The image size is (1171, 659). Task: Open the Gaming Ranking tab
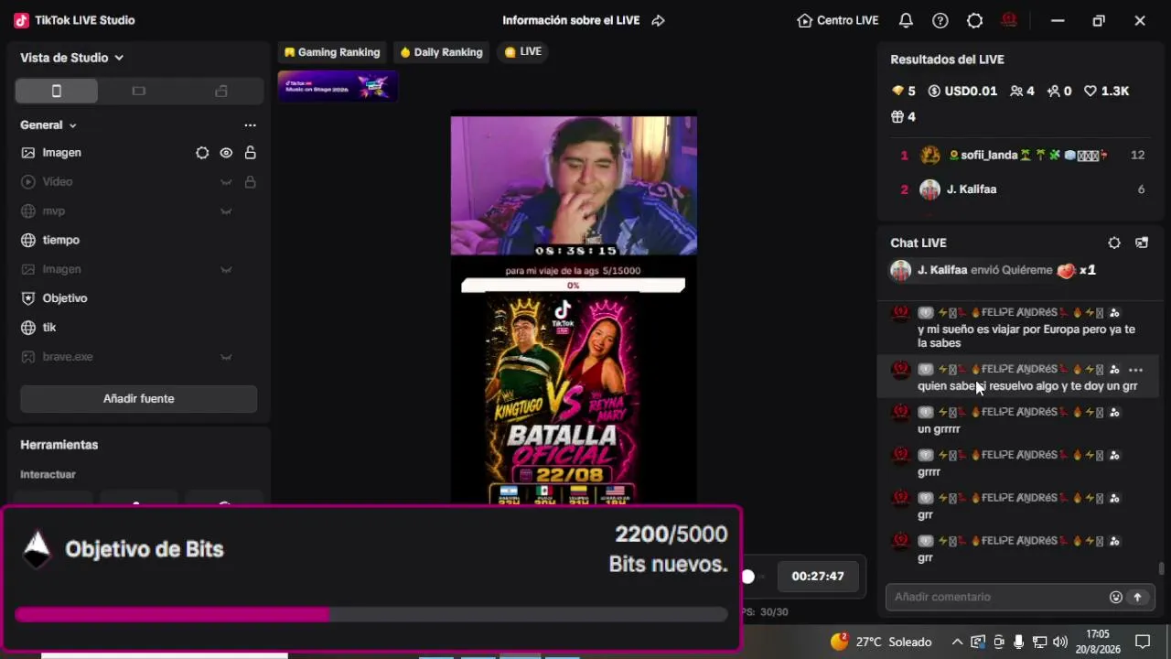point(332,52)
